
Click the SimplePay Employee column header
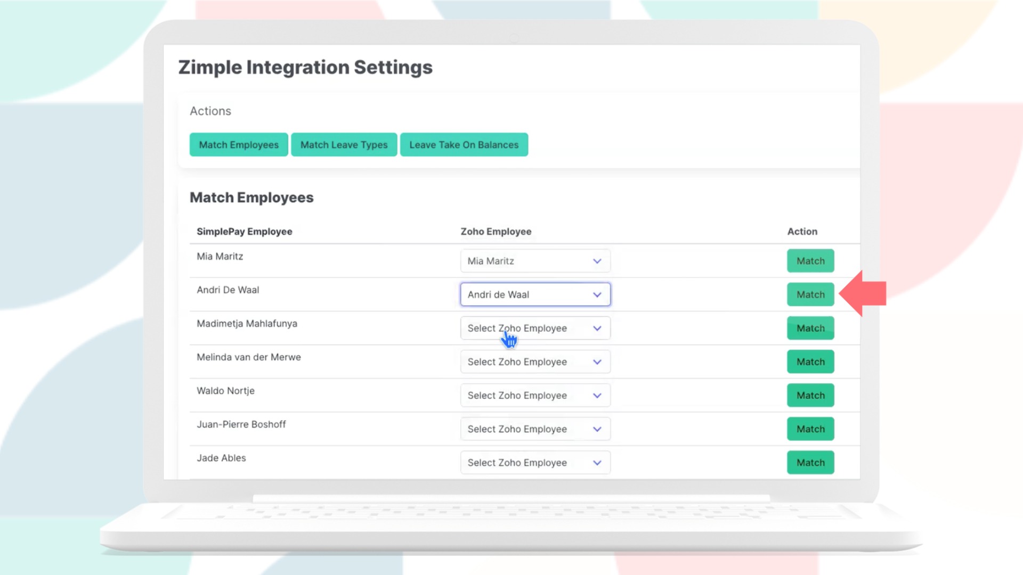coord(245,232)
